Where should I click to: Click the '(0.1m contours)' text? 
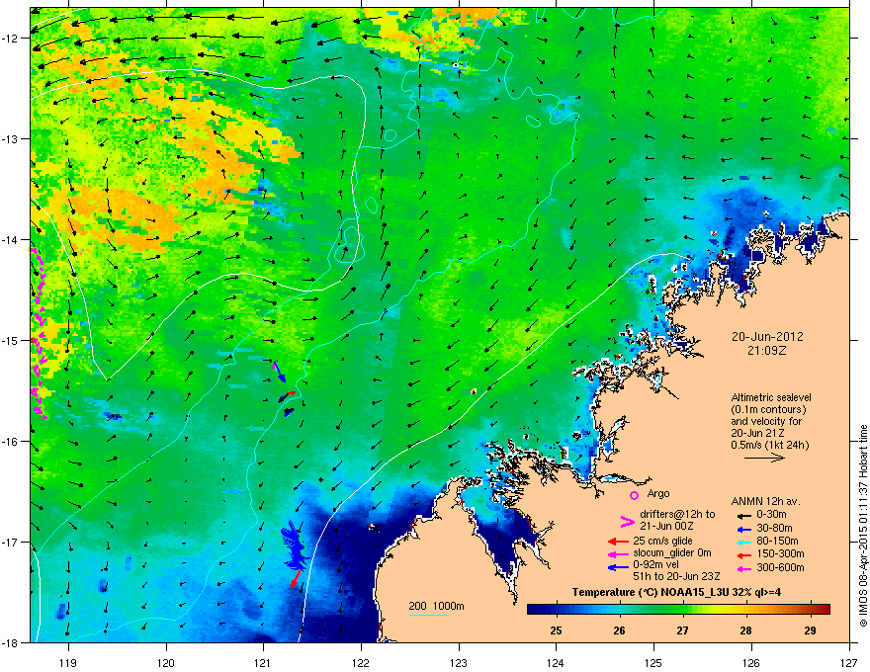(768, 410)
